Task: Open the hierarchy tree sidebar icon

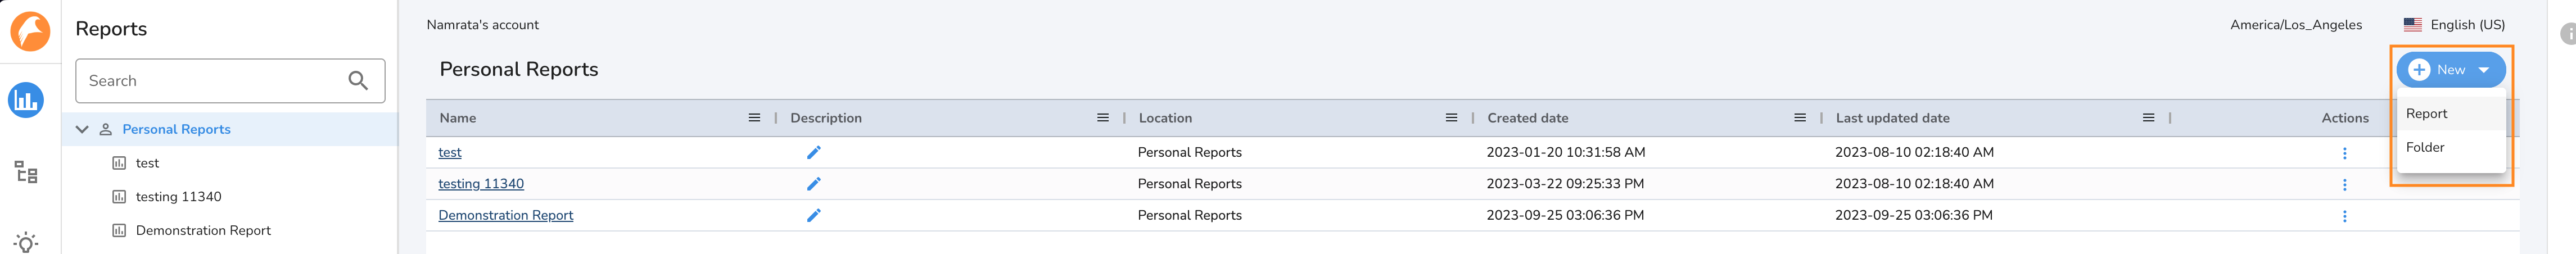Action: point(26,172)
